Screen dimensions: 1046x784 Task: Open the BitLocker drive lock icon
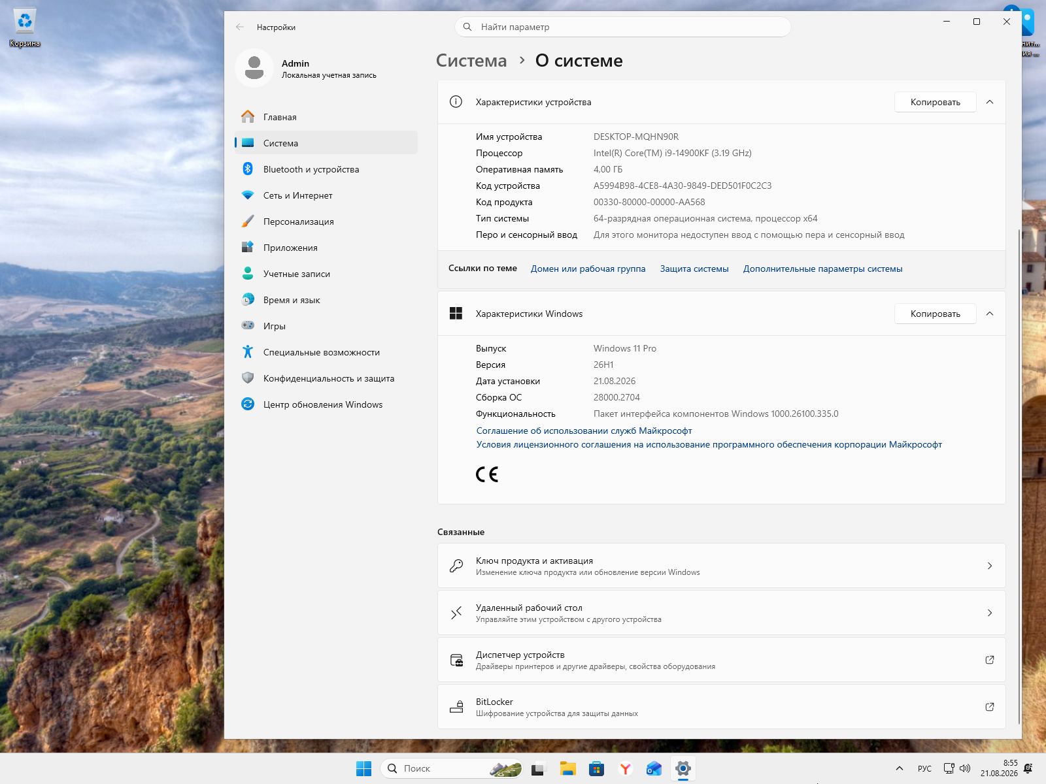(x=456, y=707)
